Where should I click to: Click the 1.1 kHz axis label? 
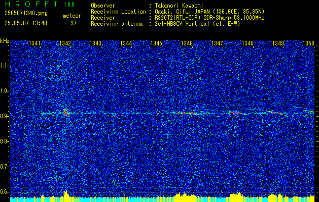pyautogui.click(x=4, y=66)
